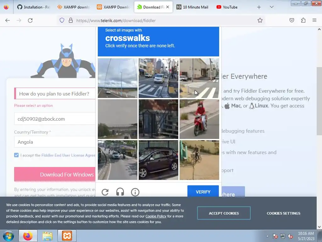The image size is (322, 242).
Task: Reload the current page
Action: 30,20
